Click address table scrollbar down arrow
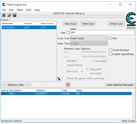 (133, 117)
